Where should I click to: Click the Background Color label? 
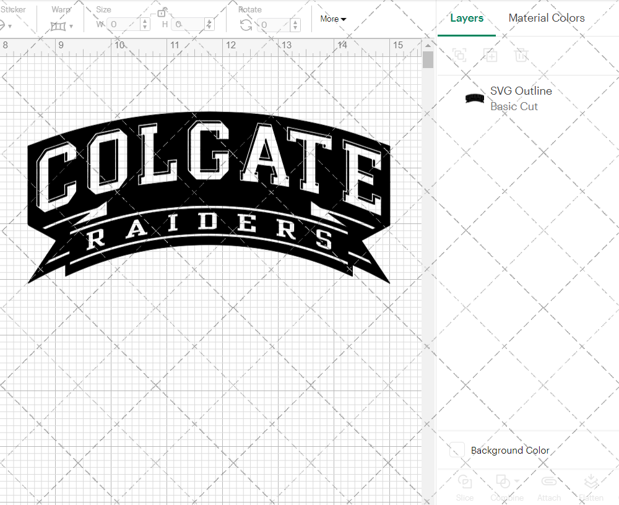[x=510, y=450]
